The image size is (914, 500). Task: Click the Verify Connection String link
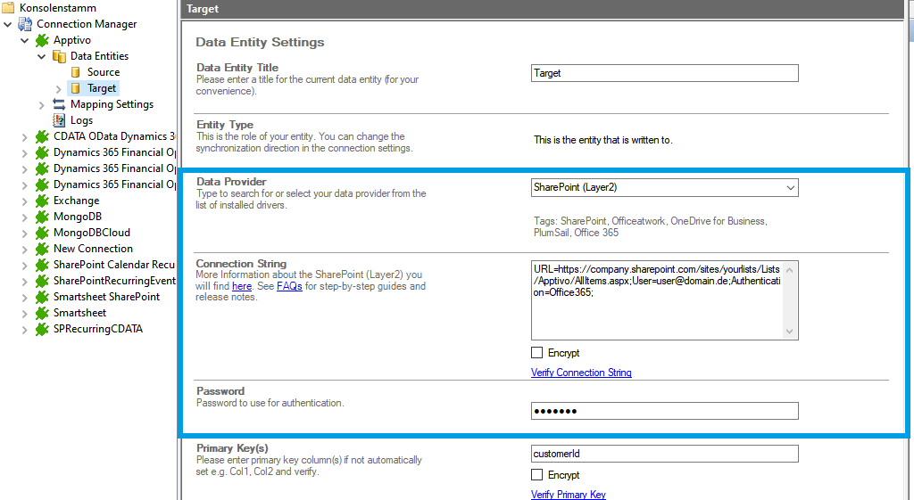[581, 373]
